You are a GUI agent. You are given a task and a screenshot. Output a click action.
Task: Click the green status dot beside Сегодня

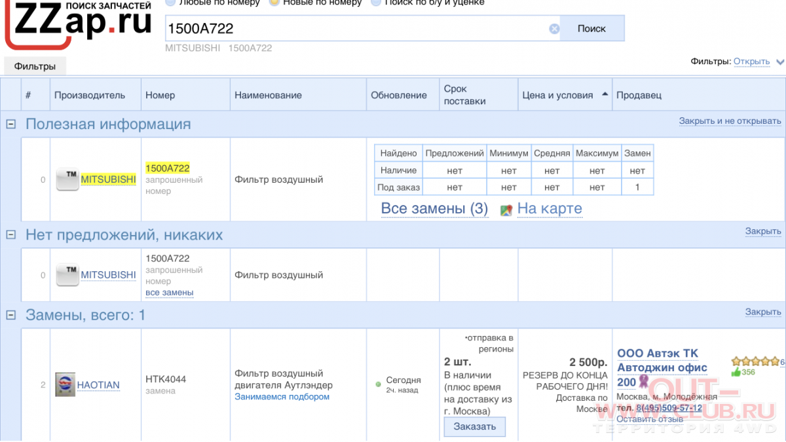(378, 384)
